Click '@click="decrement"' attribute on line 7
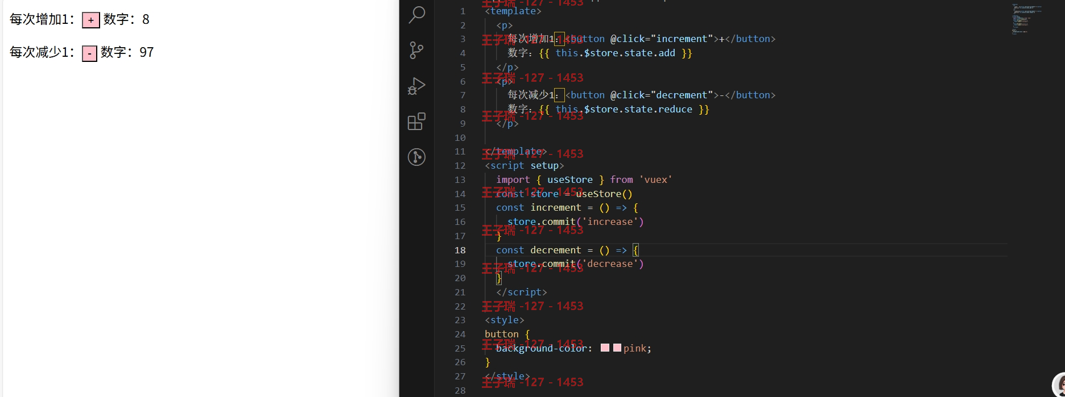1065x397 pixels. [x=662, y=95]
